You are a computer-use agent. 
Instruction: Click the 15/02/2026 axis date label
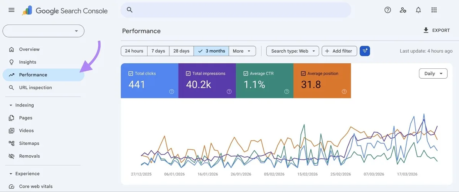[308, 174]
